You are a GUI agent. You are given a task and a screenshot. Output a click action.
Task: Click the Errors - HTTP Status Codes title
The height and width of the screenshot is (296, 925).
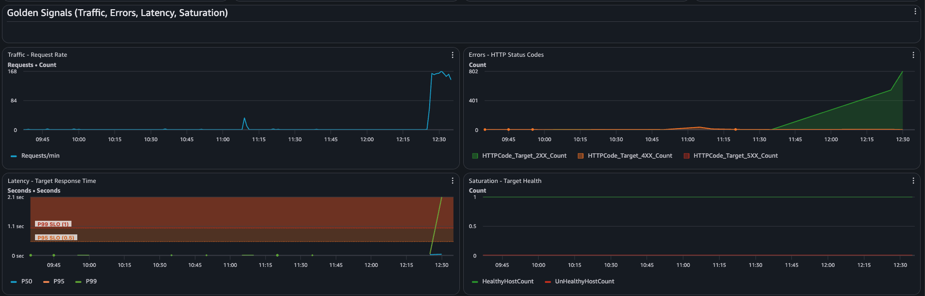pos(506,55)
